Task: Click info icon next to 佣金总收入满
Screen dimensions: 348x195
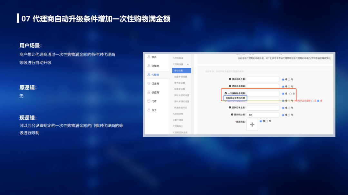Action: point(230,79)
